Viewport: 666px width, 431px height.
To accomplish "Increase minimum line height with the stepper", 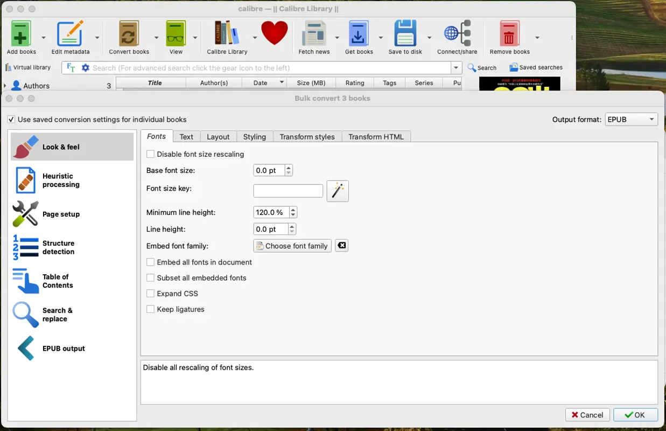I will pyautogui.click(x=292, y=210).
